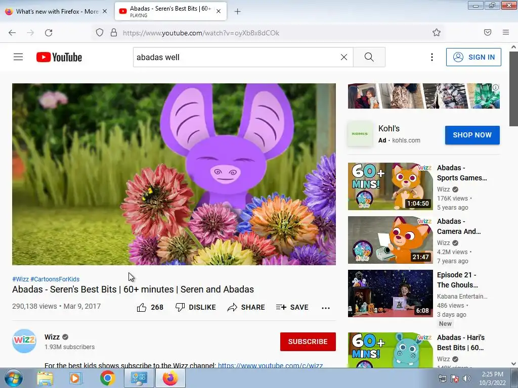Clear the search text with X icon
This screenshot has height=388, width=518.
coord(344,57)
